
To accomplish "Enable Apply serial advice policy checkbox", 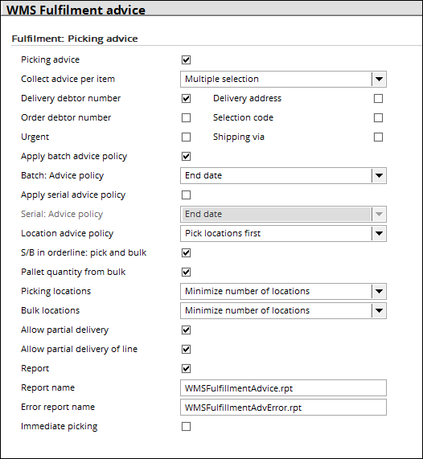I will tap(186, 195).
